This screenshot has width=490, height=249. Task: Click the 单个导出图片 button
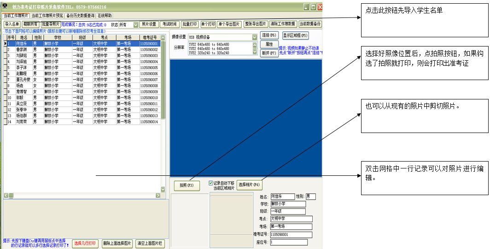coord(229,24)
